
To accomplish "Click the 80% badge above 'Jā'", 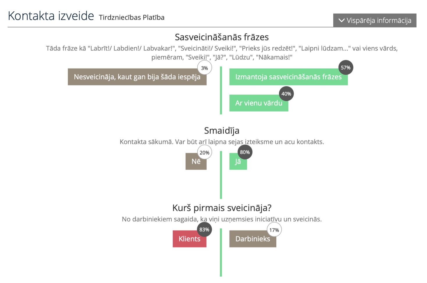I will [245, 152].
